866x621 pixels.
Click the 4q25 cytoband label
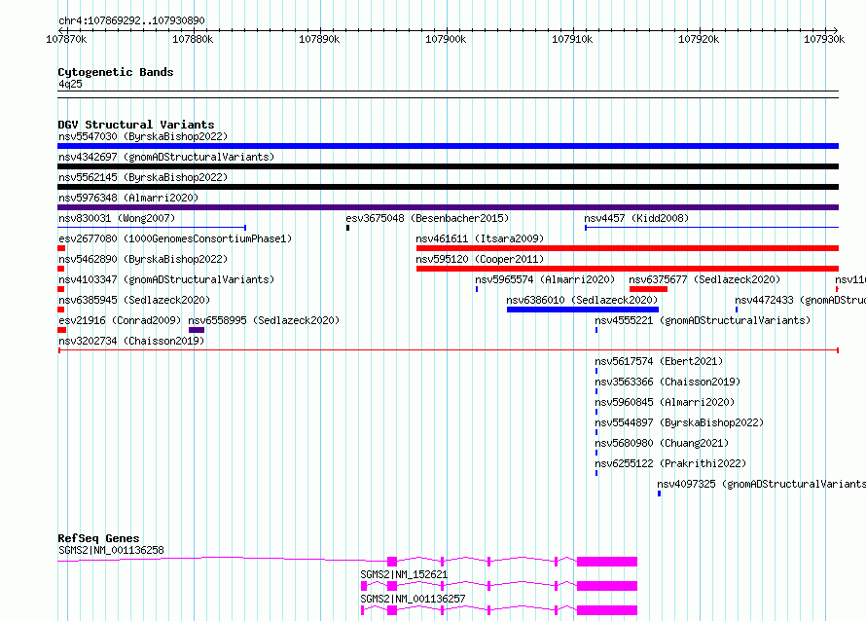[x=70, y=84]
